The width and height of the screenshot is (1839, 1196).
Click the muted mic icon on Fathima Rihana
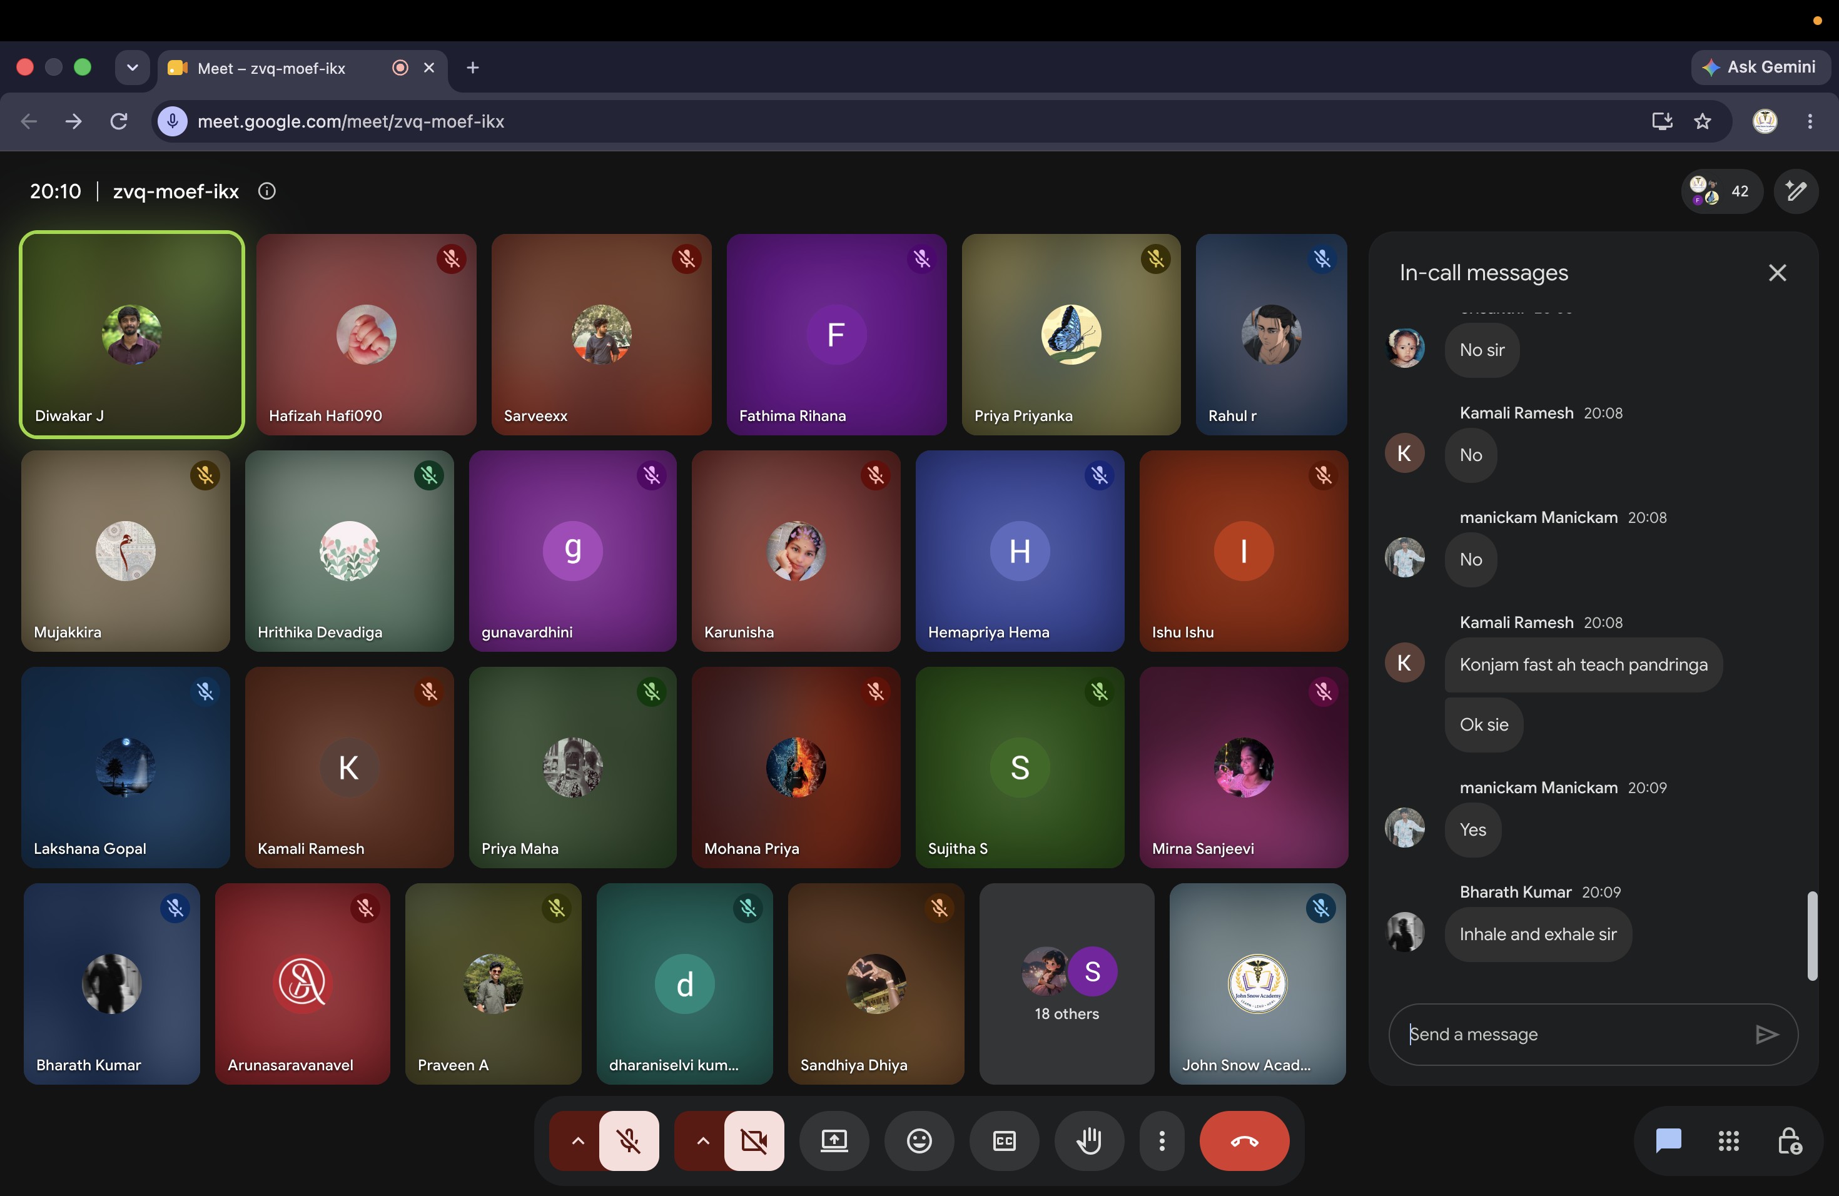[x=921, y=258]
